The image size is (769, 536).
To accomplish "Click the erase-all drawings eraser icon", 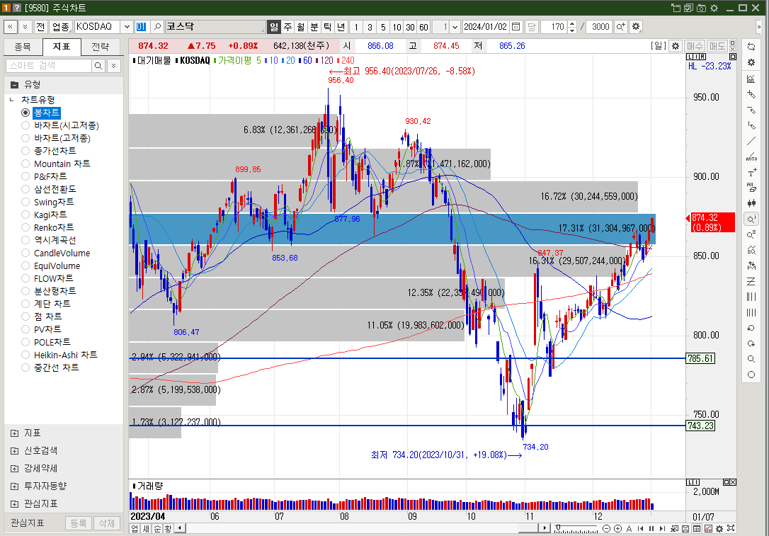I will tap(751, 188).
